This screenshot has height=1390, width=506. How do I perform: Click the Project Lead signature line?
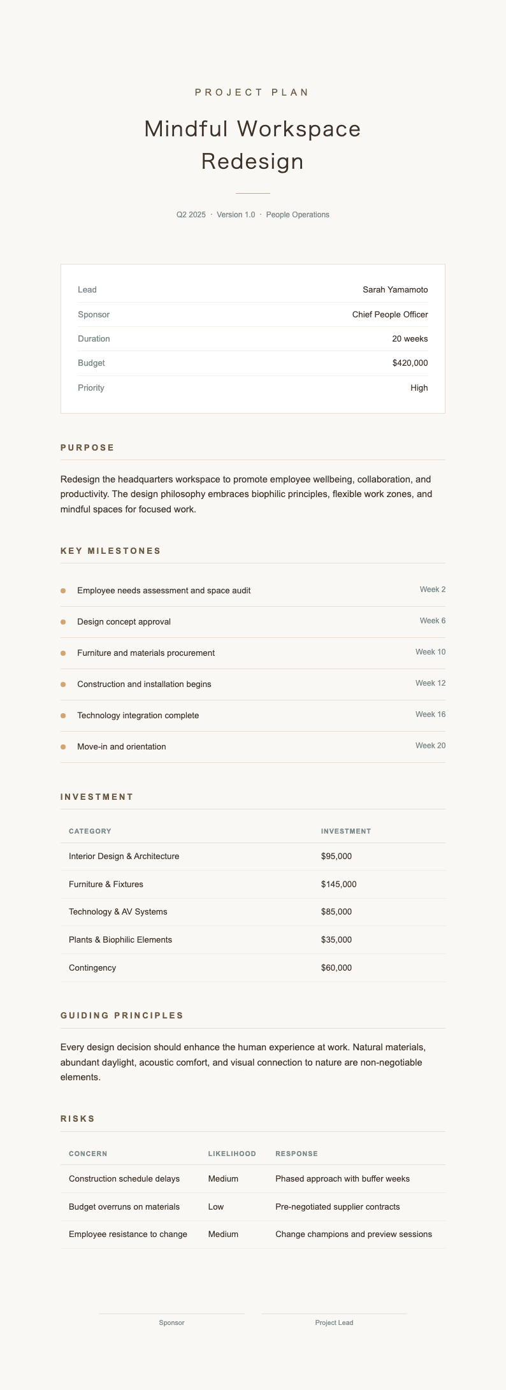point(334,1314)
